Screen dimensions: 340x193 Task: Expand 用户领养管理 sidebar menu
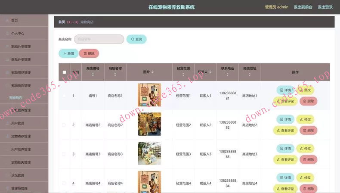[24, 149]
